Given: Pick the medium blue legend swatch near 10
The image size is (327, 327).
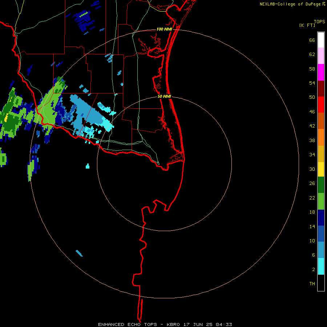Looking at the screenshot, I should pyautogui.click(x=321, y=234).
